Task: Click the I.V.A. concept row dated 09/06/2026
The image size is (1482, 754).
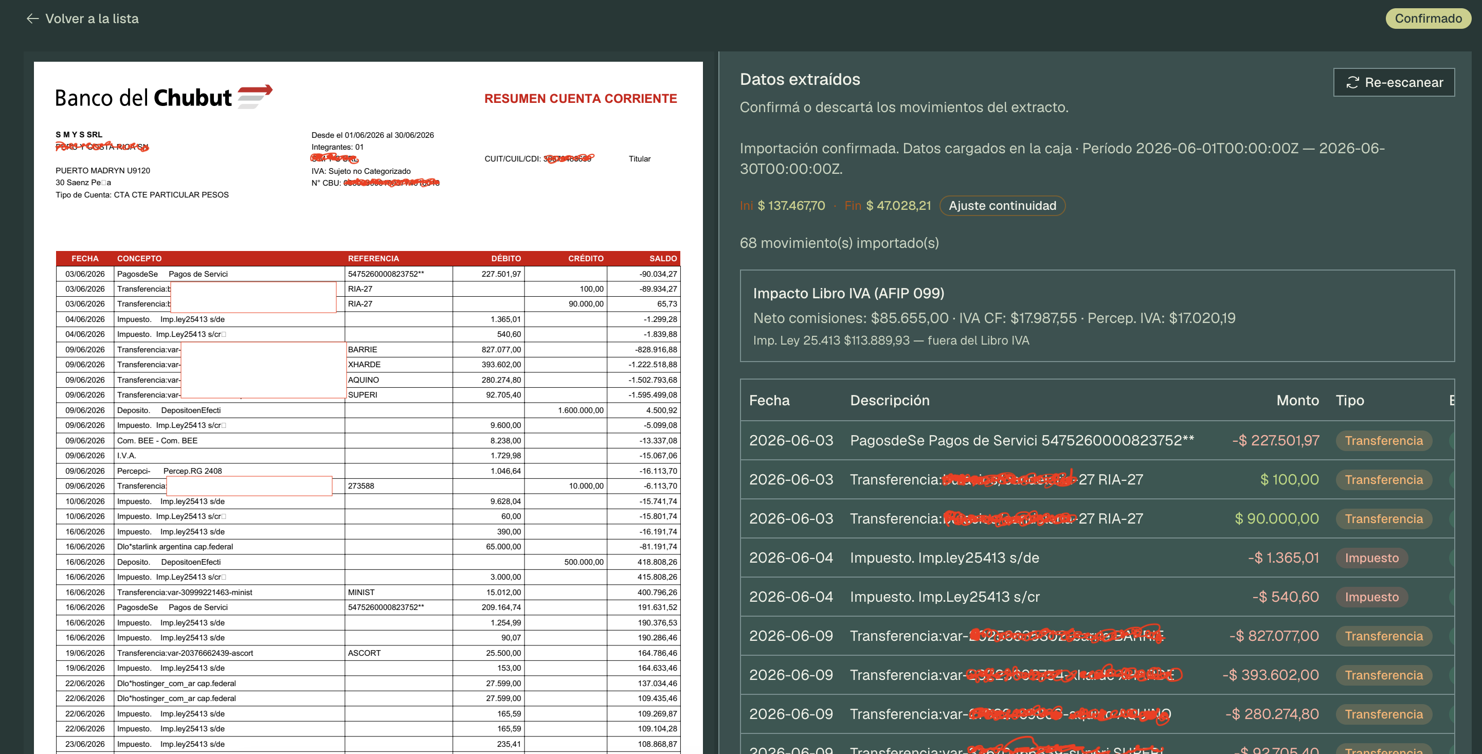Action: [x=368, y=455]
